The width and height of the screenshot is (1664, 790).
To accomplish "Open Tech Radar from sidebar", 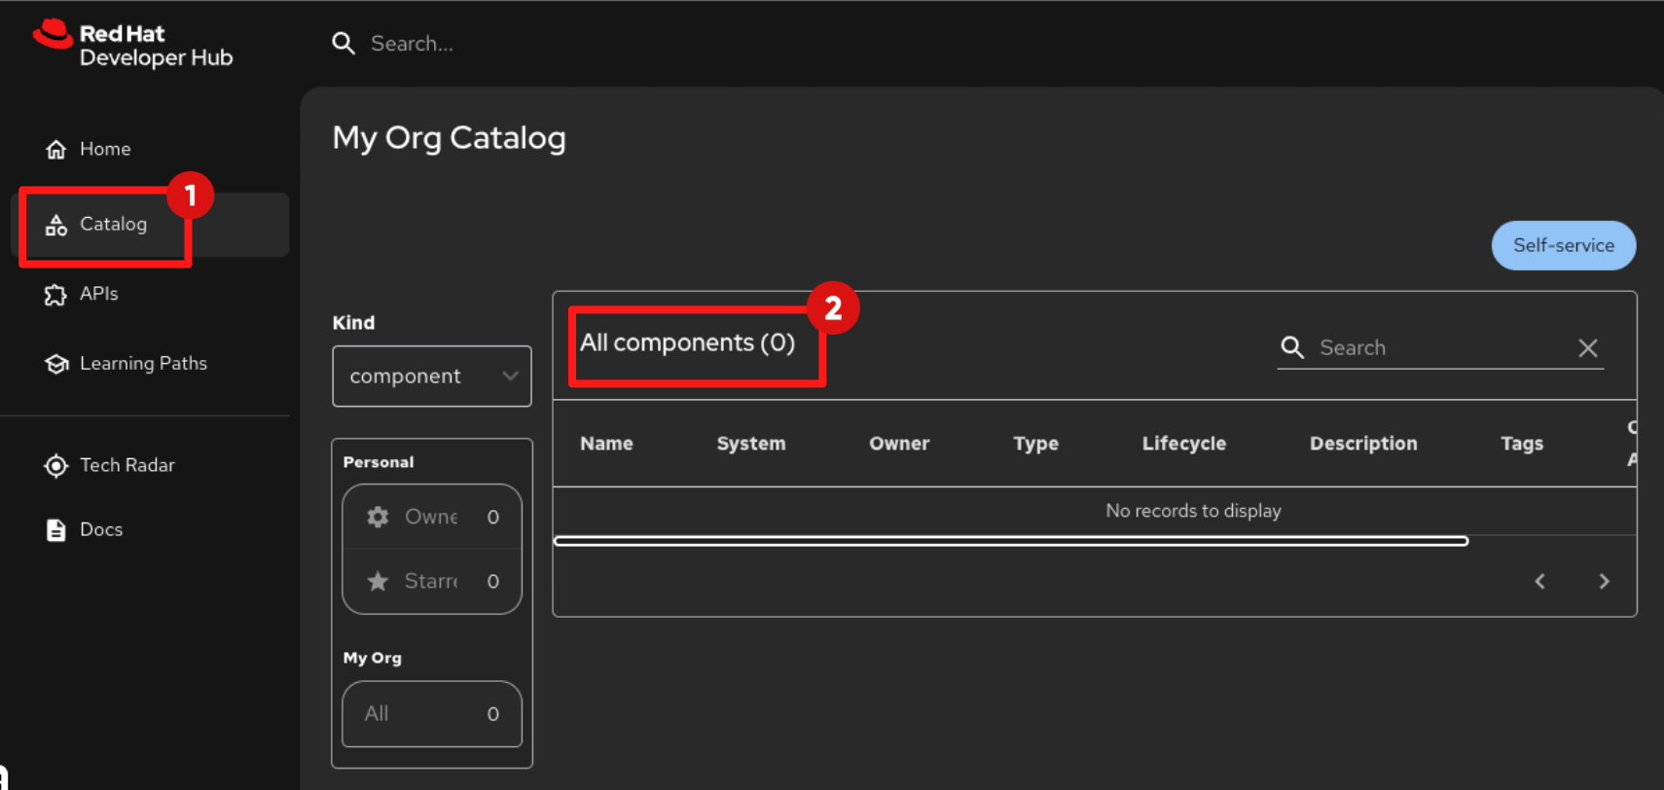I will pyautogui.click(x=127, y=466).
